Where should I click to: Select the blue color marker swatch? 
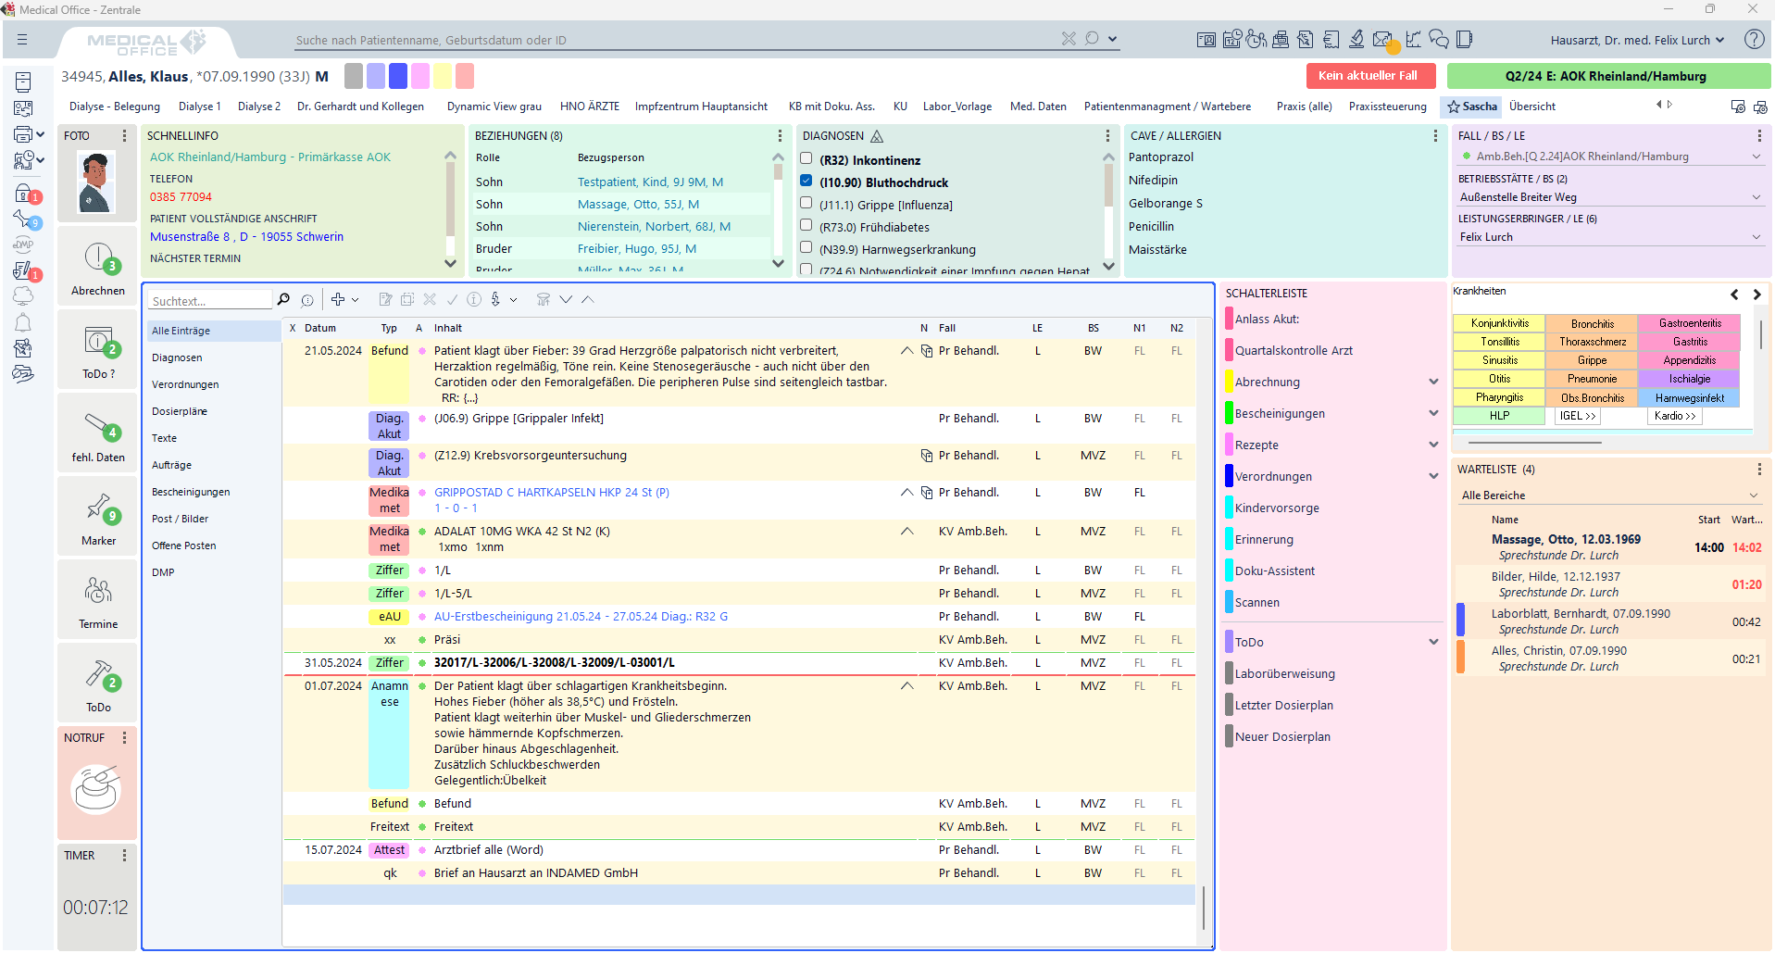(x=398, y=76)
